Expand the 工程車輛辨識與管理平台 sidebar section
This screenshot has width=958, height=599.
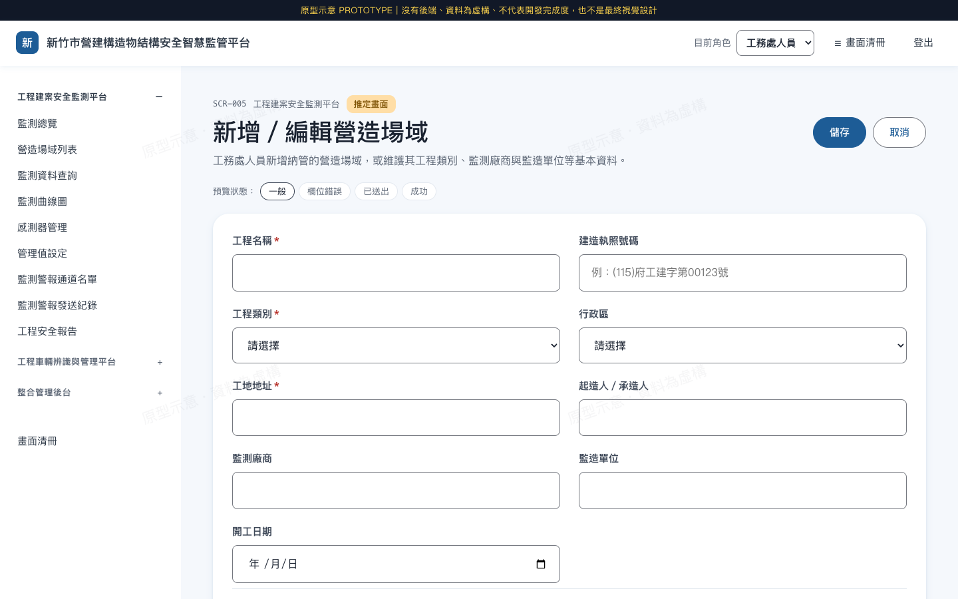point(160,362)
